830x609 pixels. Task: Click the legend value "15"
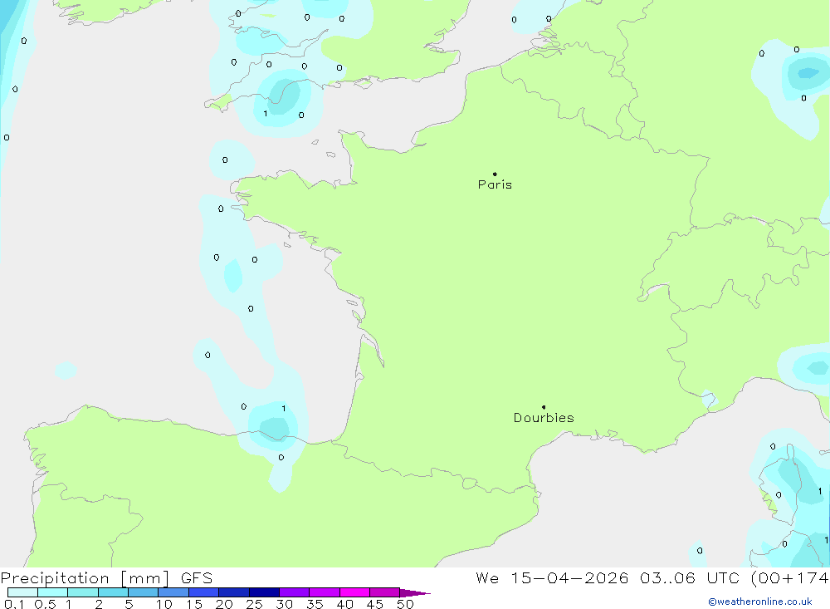coord(194,604)
